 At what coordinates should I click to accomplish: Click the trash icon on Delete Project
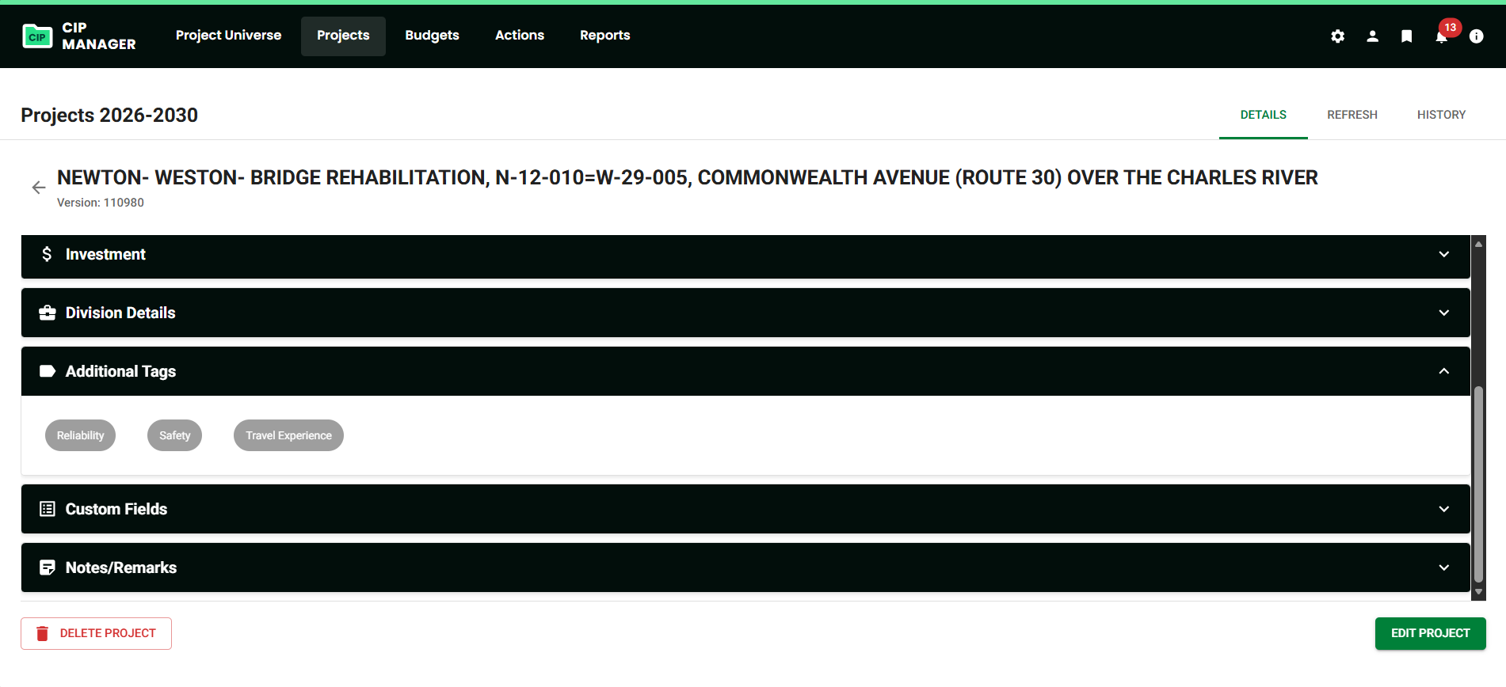pos(43,633)
